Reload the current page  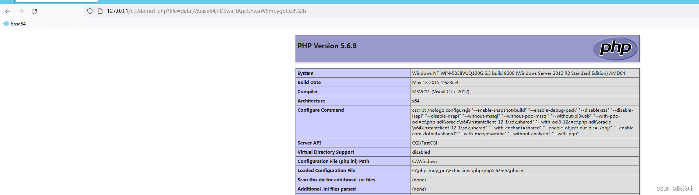click(34, 11)
